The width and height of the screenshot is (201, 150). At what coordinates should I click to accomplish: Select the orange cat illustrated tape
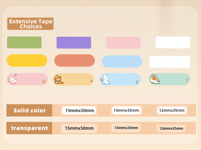(x=74, y=79)
